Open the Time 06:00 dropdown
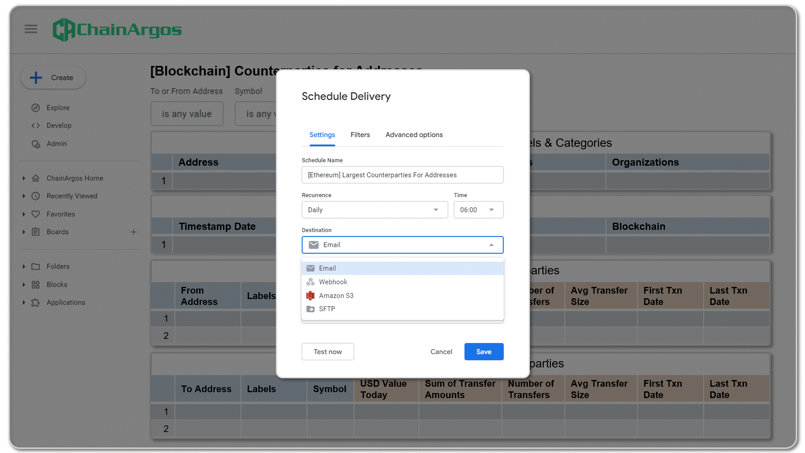Image resolution: width=805 pixels, height=453 pixels. (478, 210)
